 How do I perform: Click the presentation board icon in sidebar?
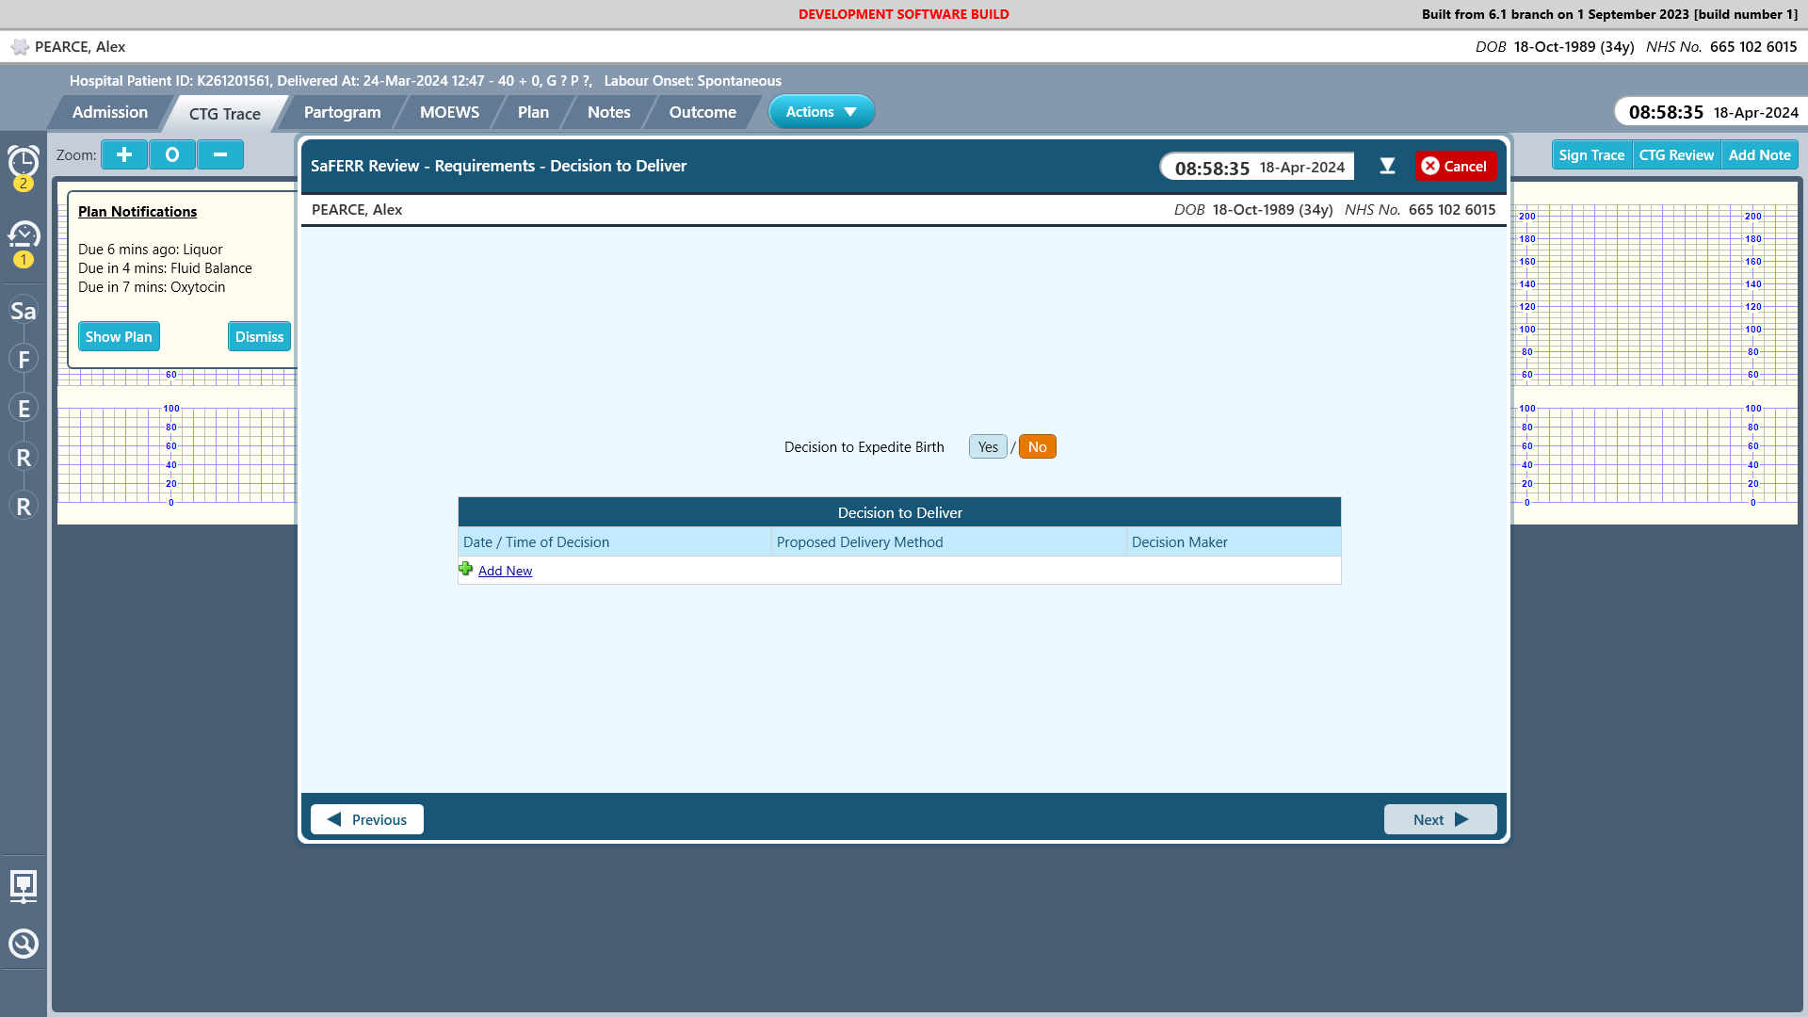click(x=24, y=886)
